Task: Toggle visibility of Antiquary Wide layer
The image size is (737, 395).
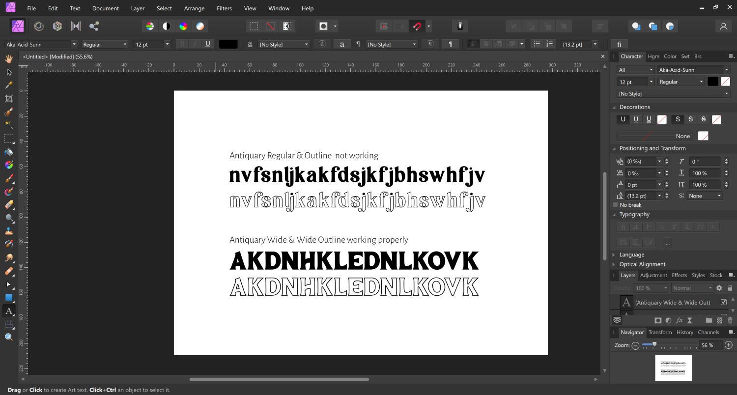Action: tap(723, 302)
